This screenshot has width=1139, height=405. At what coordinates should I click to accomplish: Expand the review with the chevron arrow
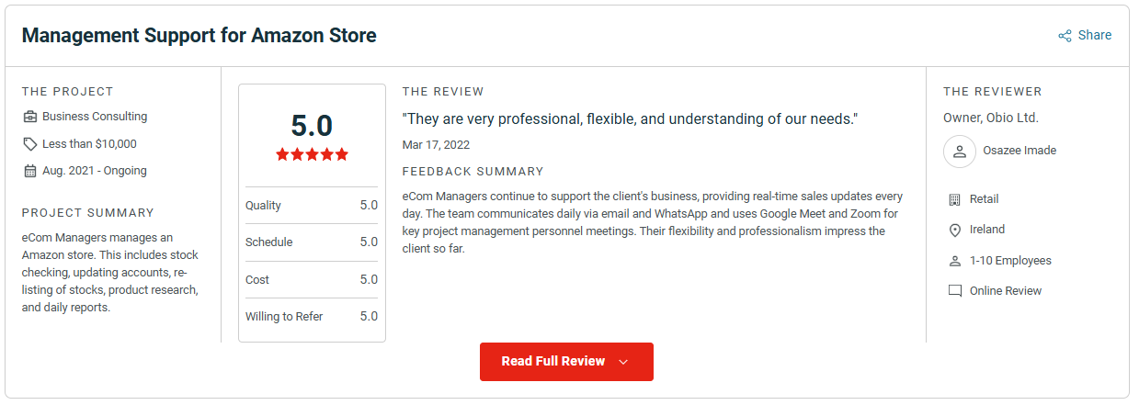623,362
